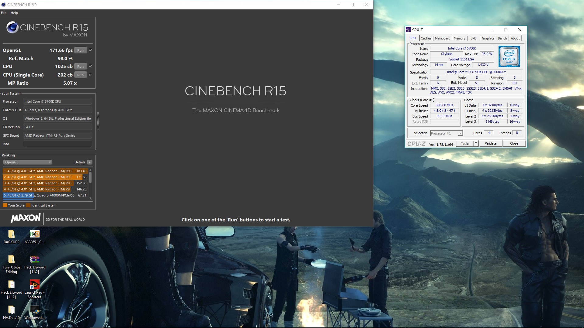Switch to Mainboard tab in CPU-Z
The height and width of the screenshot is (328, 584).
[442, 38]
